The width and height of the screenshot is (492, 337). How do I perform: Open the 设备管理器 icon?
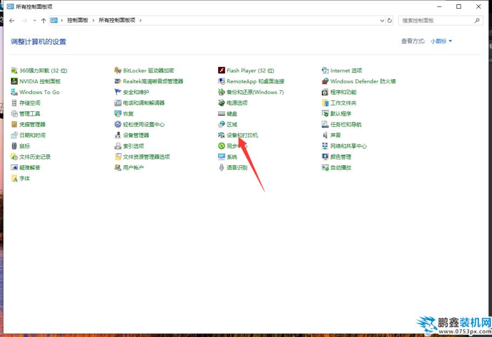click(118, 135)
